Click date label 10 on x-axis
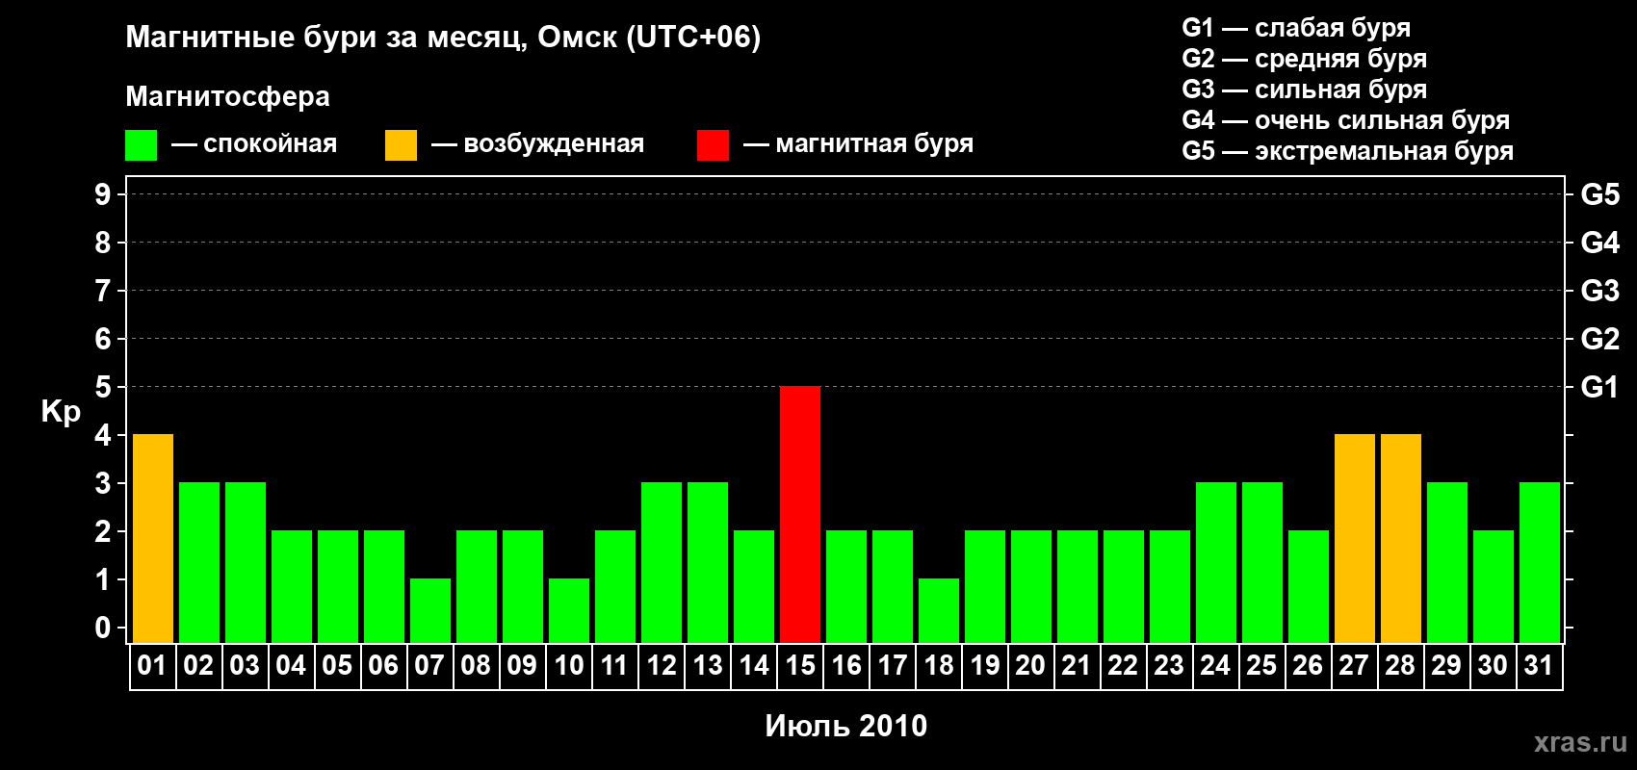This screenshot has height=770, width=1637. click(569, 665)
